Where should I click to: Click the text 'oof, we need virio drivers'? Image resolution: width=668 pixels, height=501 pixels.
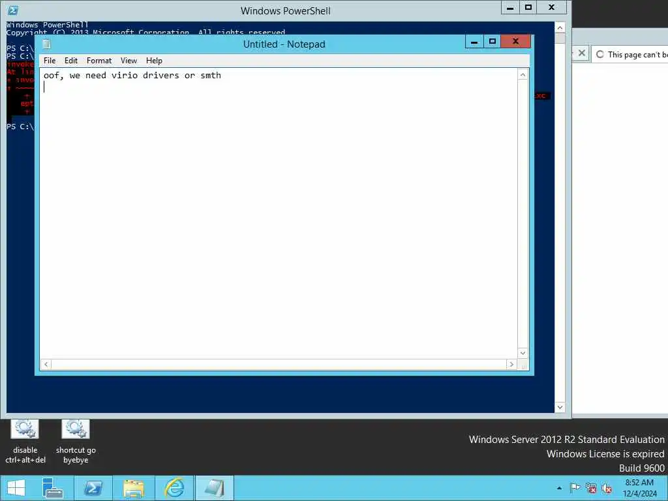111,76
